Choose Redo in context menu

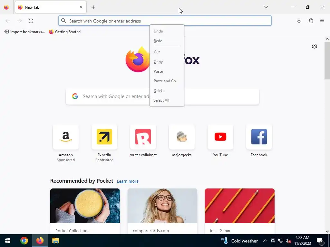coord(167,41)
